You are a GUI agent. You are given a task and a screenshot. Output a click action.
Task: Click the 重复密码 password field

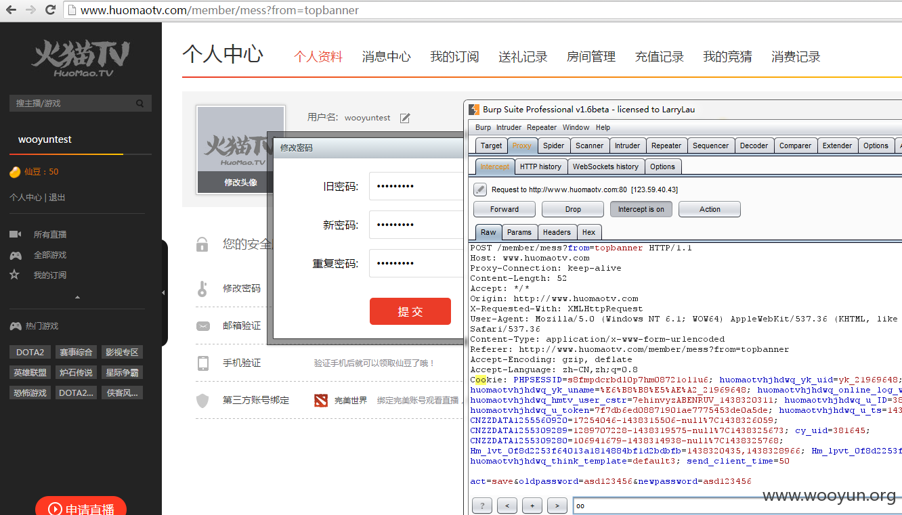click(416, 263)
